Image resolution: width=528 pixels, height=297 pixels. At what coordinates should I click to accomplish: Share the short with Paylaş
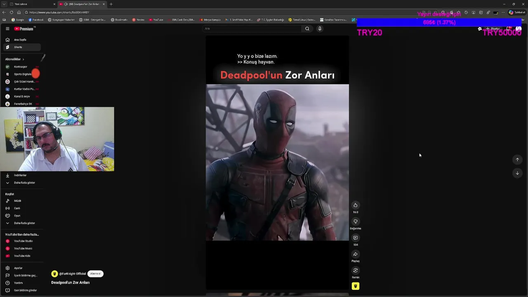(x=356, y=254)
